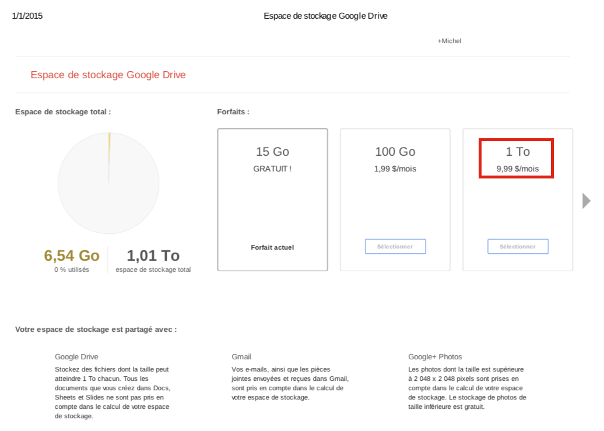Click the Google Drive section heading
This screenshot has height=431, width=604.
pos(76,357)
